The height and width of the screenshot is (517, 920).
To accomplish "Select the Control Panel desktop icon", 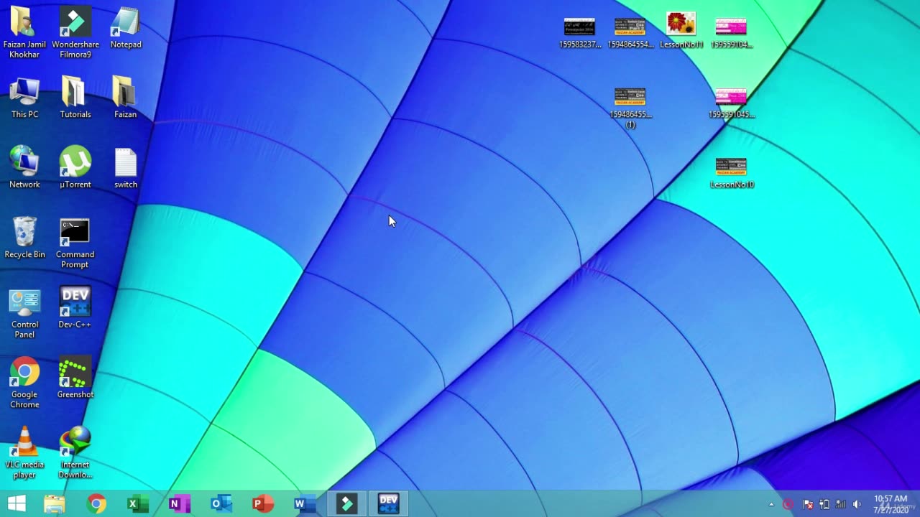I will pyautogui.click(x=24, y=314).
